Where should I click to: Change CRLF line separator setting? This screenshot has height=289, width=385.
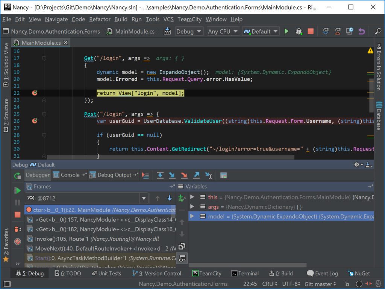click(270, 284)
